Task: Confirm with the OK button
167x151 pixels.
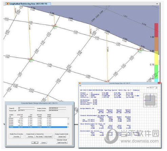Action: click(35, 143)
